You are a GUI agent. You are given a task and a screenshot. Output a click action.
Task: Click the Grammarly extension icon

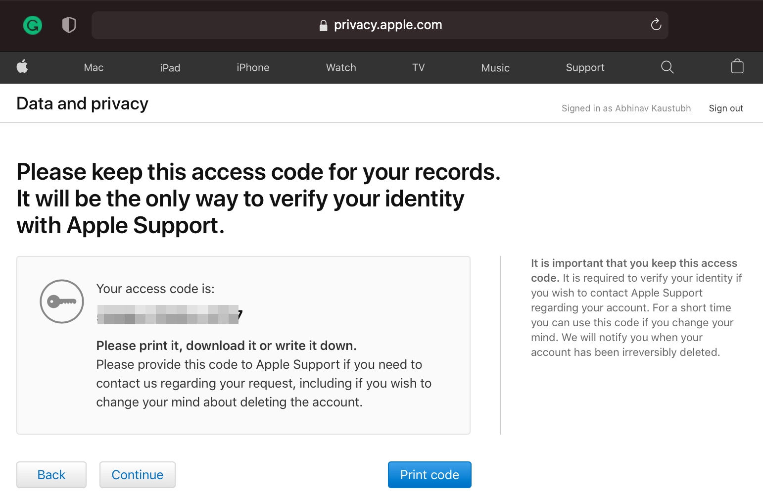pos(32,25)
